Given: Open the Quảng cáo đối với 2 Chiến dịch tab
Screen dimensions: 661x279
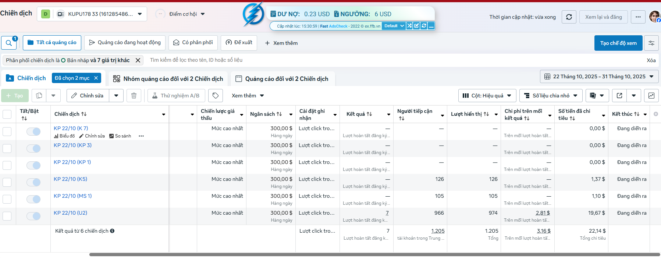Looking at the screenshot, I should (282, 79).
